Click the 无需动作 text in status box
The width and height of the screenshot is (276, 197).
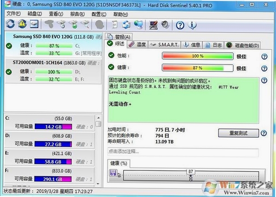(120, 104)
